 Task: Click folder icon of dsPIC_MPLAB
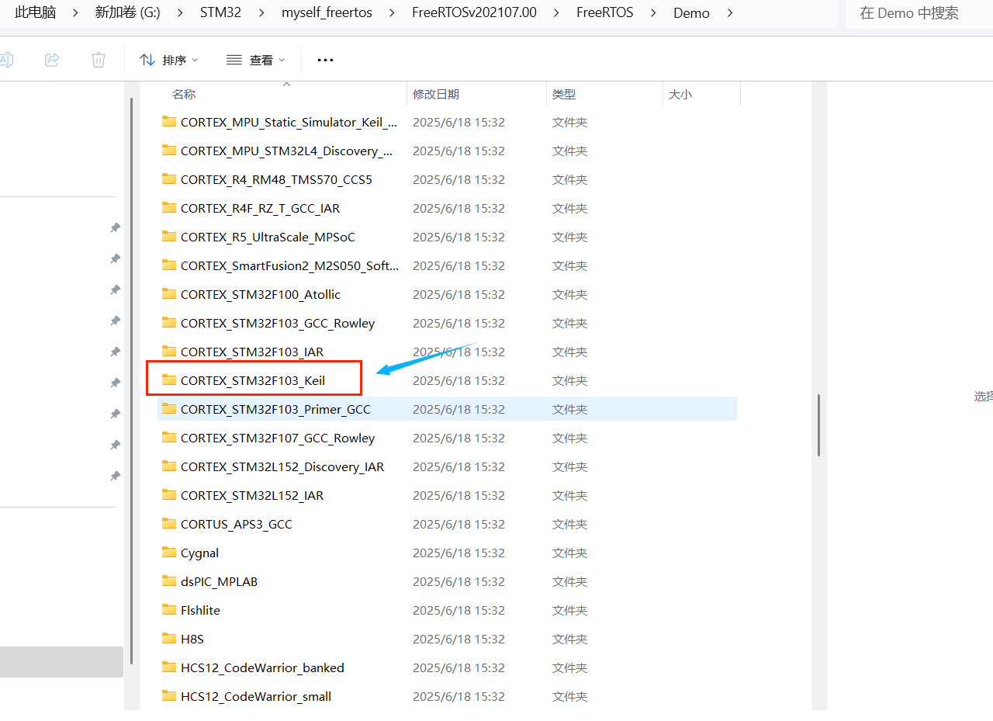tap(169, 581)
